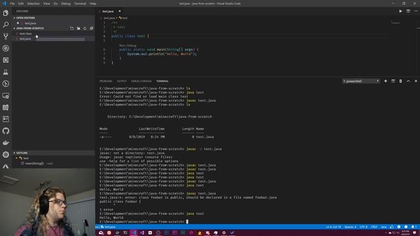Split the terminal panel

(x=393, y=81)
